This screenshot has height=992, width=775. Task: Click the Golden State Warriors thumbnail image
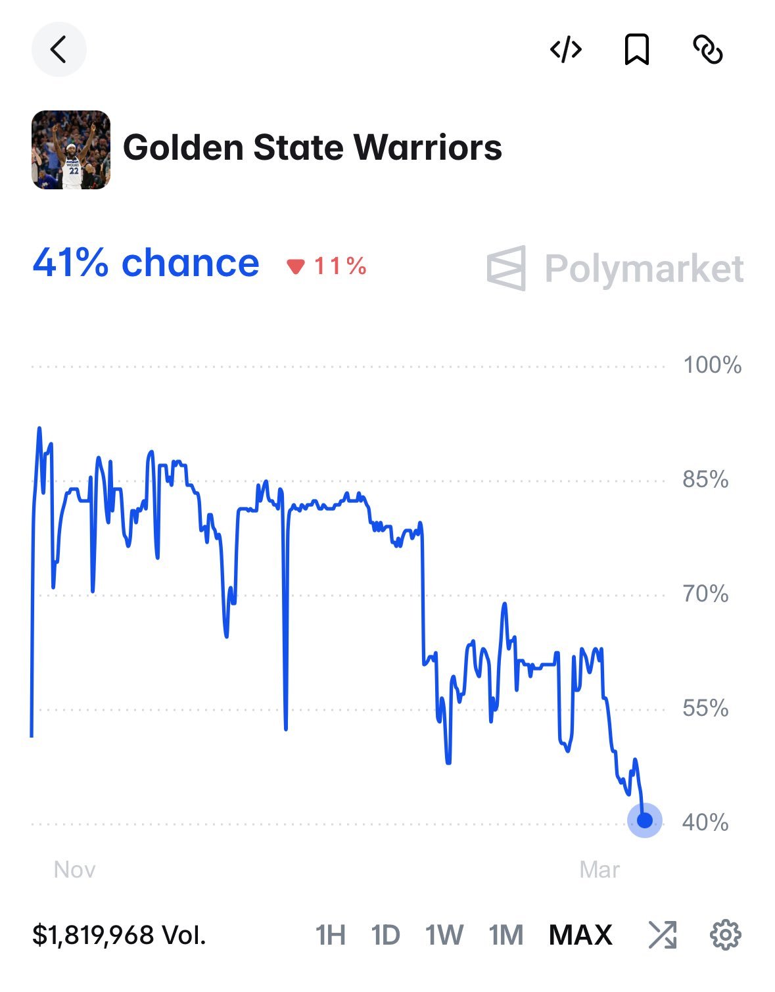[x=71, y=150]
